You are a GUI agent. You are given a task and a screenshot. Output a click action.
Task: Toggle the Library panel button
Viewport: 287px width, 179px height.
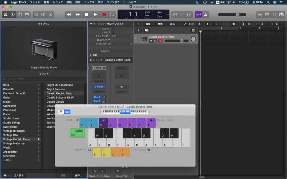coord(5,14)
